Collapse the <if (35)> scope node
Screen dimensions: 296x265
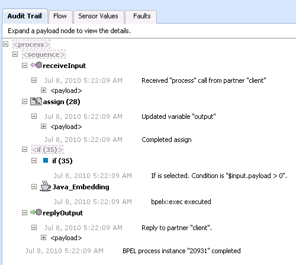click(24, 150)
